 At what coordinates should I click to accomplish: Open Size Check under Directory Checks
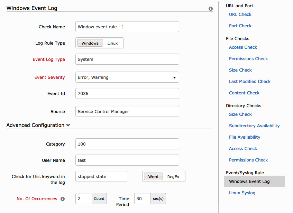pos(240,114)
